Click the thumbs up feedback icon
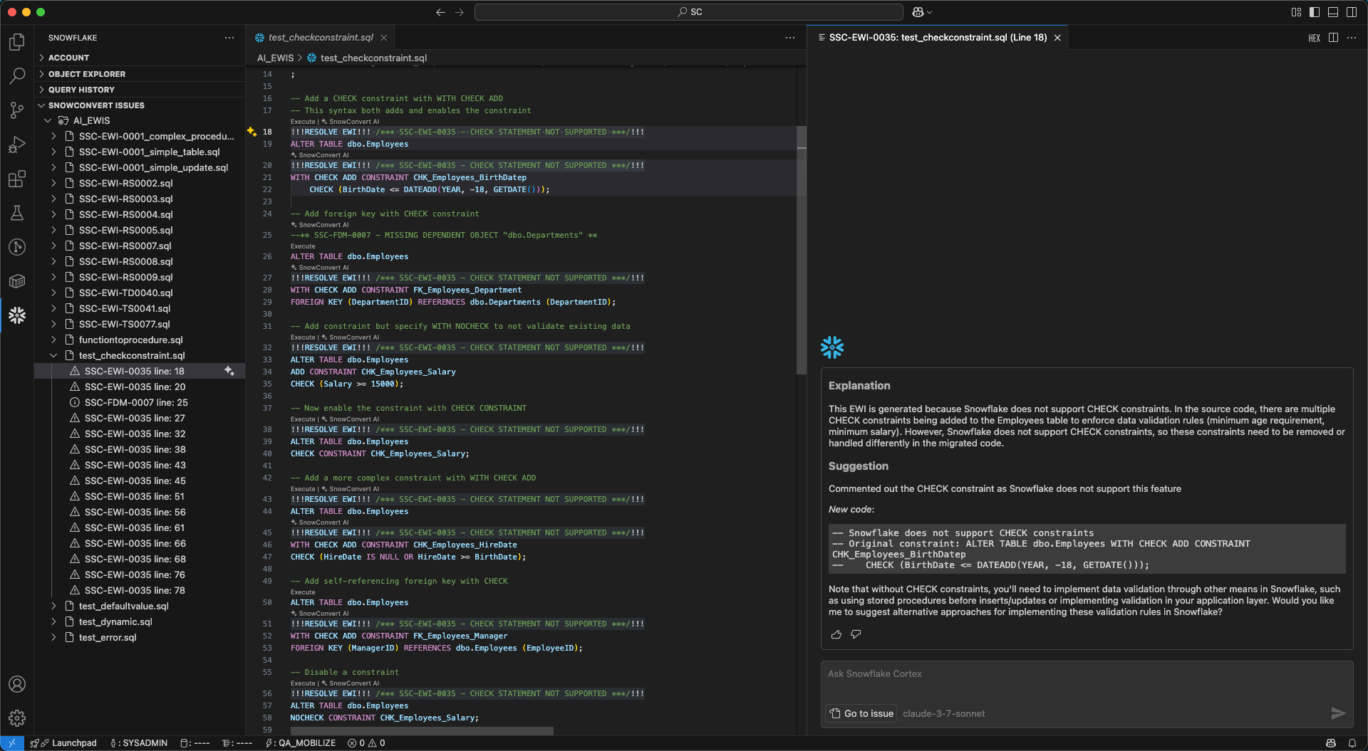 click(836, 634)
